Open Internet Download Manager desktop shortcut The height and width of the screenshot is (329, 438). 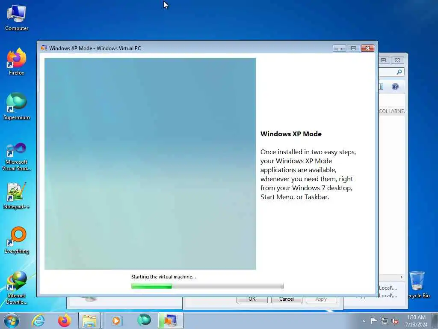tap(17, 287)
